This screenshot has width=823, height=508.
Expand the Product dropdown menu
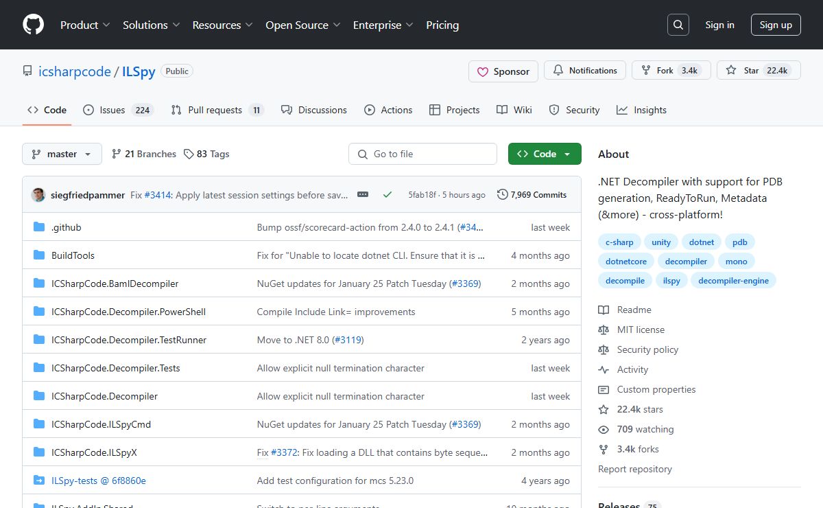coord(85,25)
